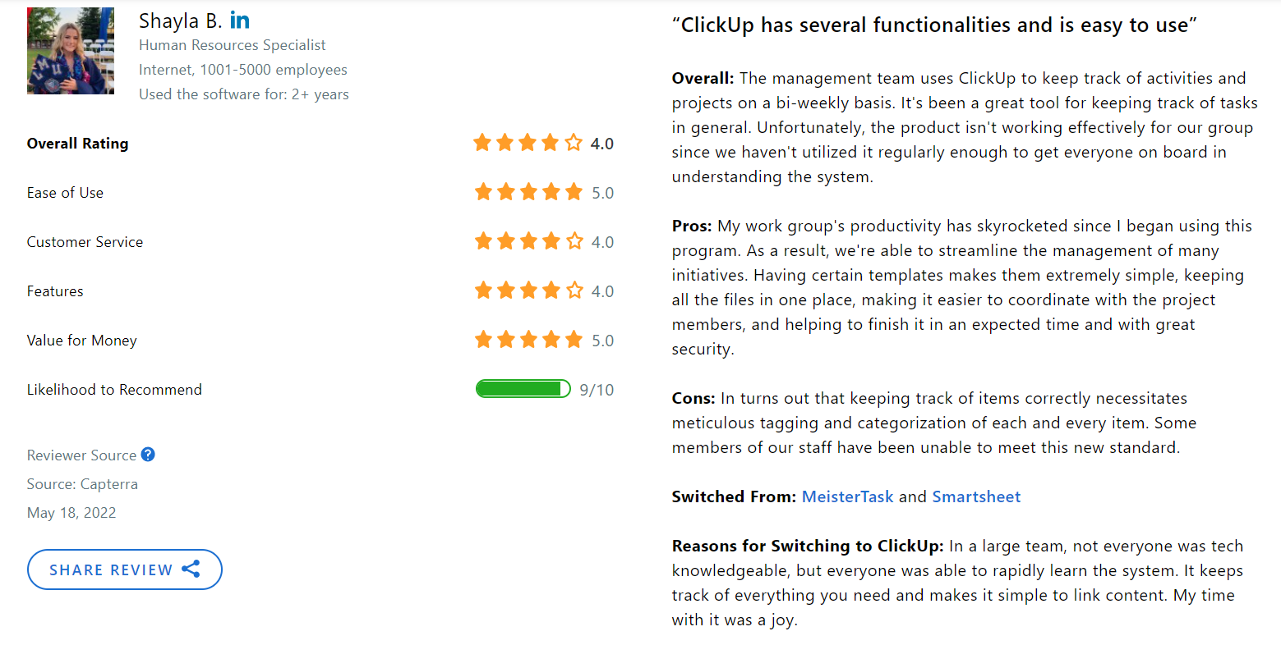1281x645 pixels.
Task: Select the empty star for Customer Service
Action: (x=574, y=240)
